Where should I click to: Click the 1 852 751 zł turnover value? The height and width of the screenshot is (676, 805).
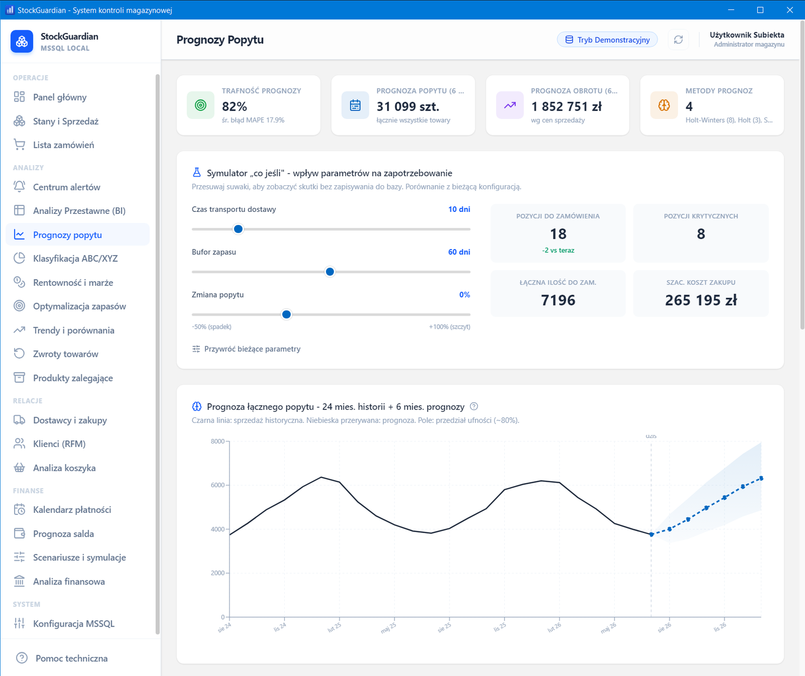coord(567,107)
